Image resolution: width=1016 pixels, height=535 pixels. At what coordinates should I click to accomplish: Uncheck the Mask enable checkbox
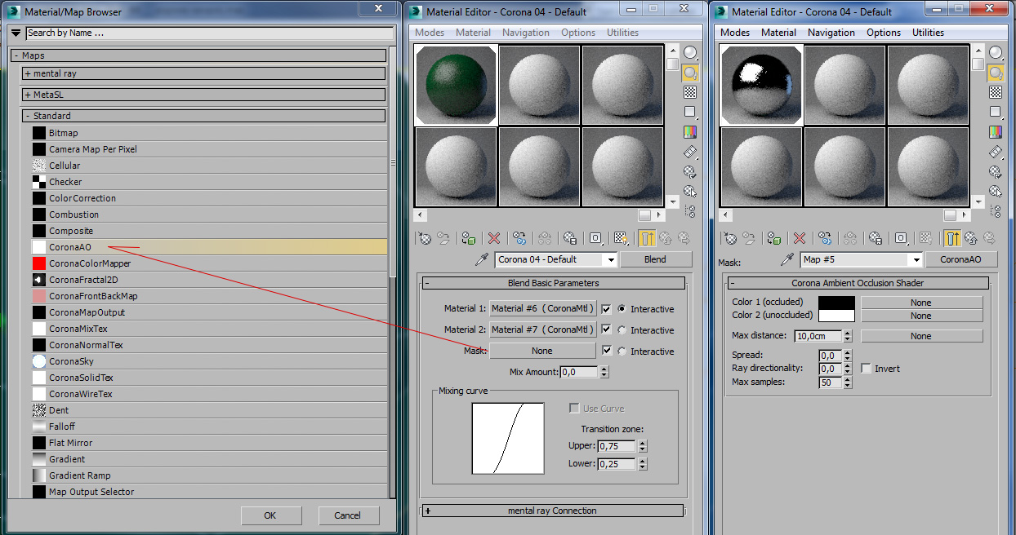point(606,351)
